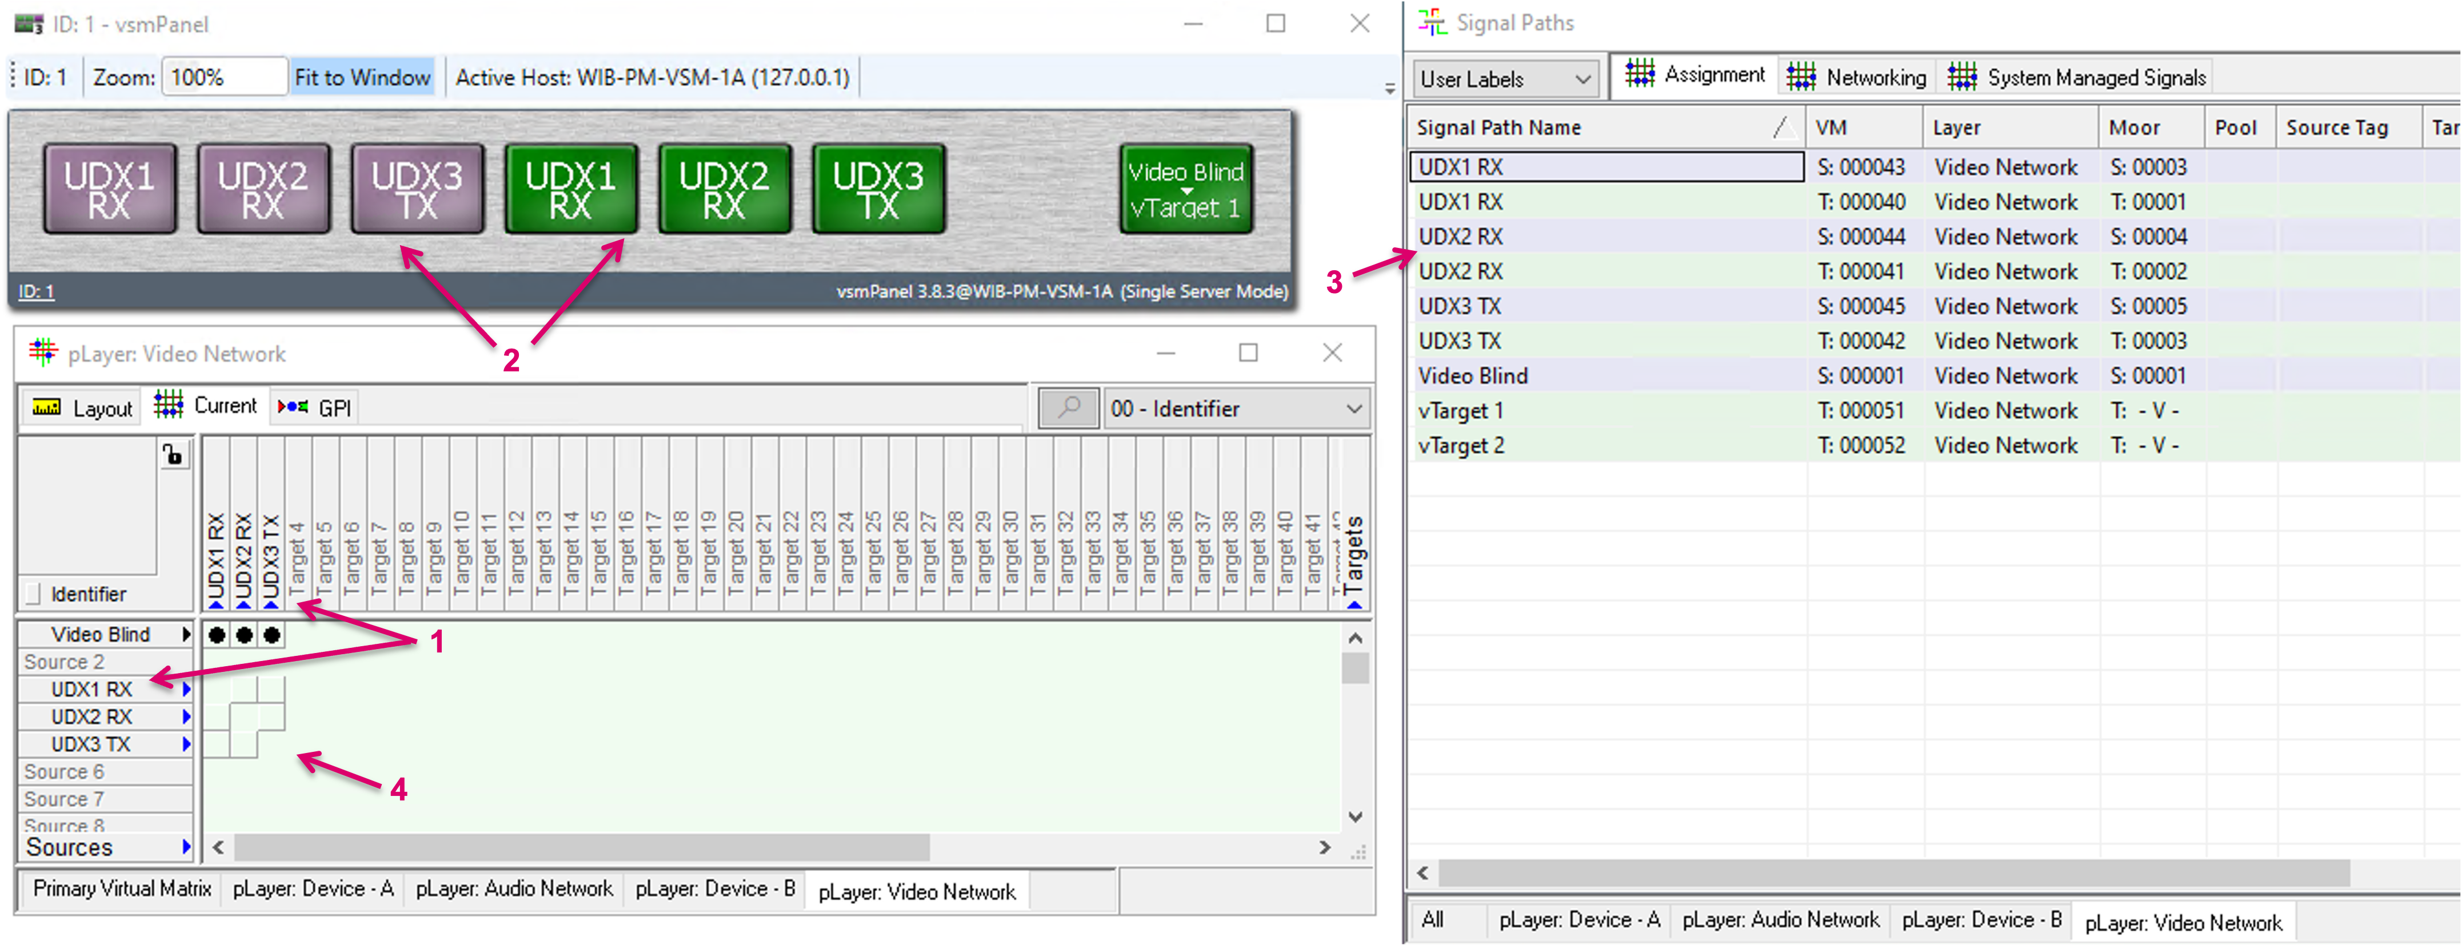This screenshot has height=945, width=2462.
Task: Select the Layout view icon tab
Action: coord(82,408)
